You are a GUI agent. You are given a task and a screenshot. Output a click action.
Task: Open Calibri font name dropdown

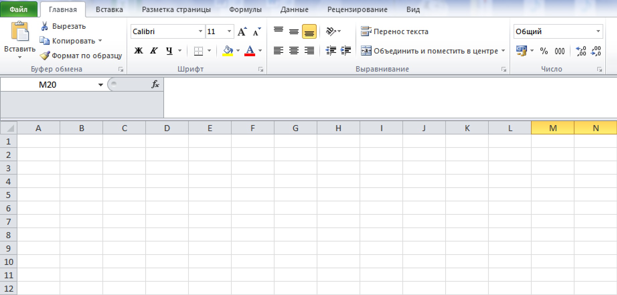click(x=200, y=31)
